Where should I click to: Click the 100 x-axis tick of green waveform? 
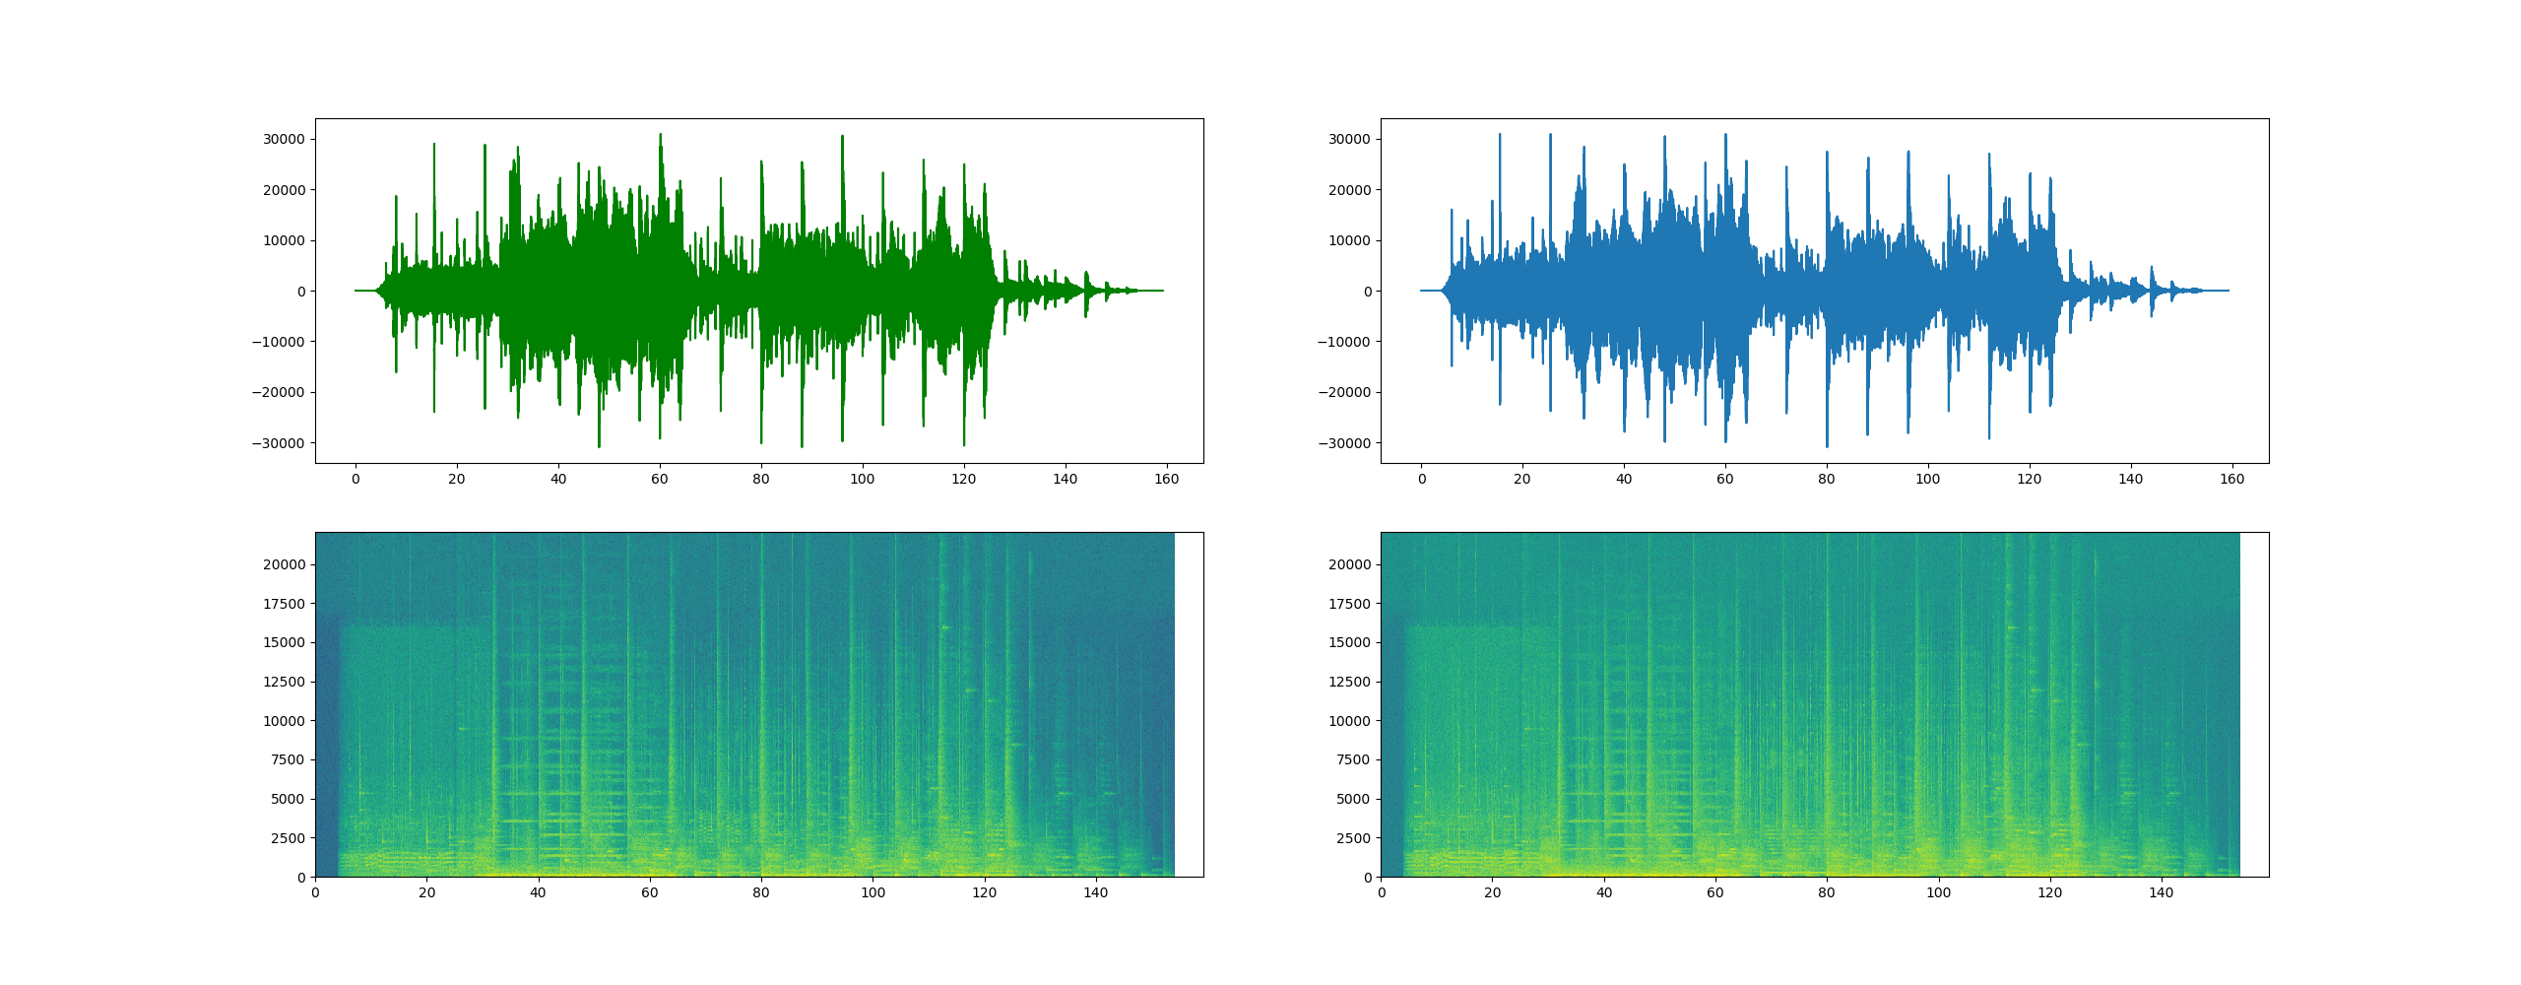tap(862, 480)
